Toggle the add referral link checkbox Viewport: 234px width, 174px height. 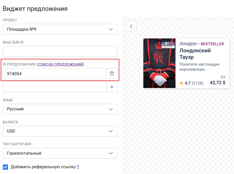(x=5, y=167)
